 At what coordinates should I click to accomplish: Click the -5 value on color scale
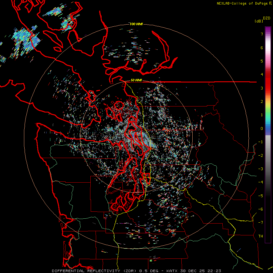[261, 196]
